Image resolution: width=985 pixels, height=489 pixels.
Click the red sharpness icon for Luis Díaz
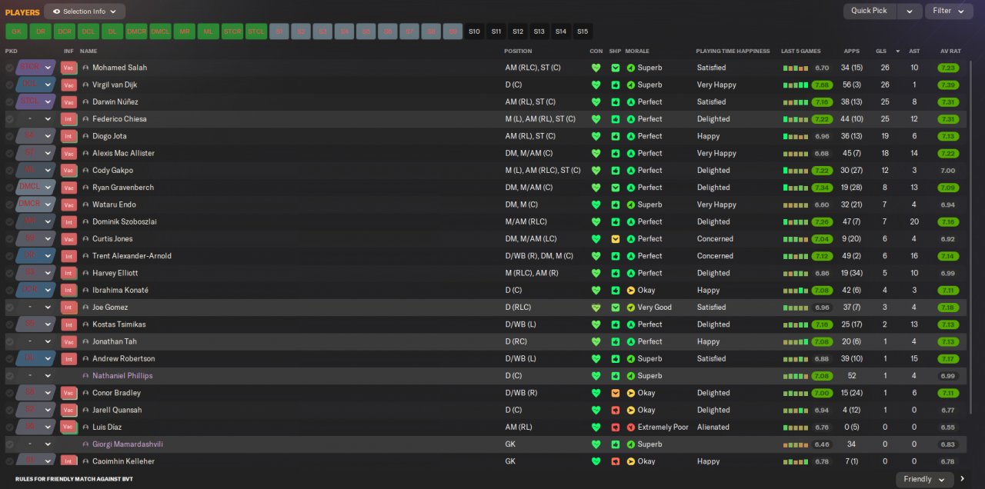click(615, 427)
